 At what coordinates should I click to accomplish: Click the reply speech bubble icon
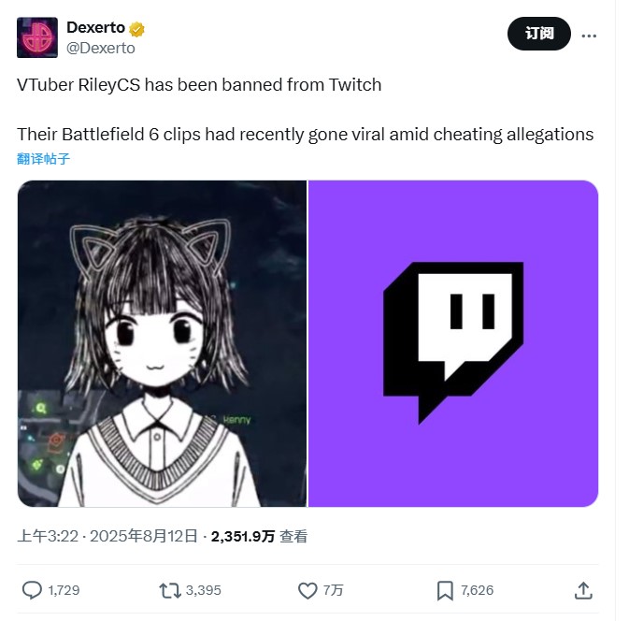tap(32, 590)
